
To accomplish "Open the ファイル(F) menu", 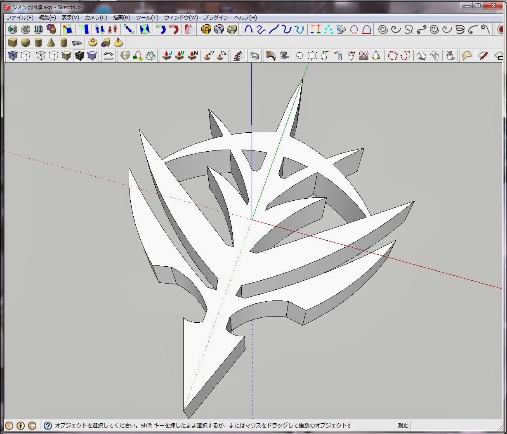I will (20, 18).
